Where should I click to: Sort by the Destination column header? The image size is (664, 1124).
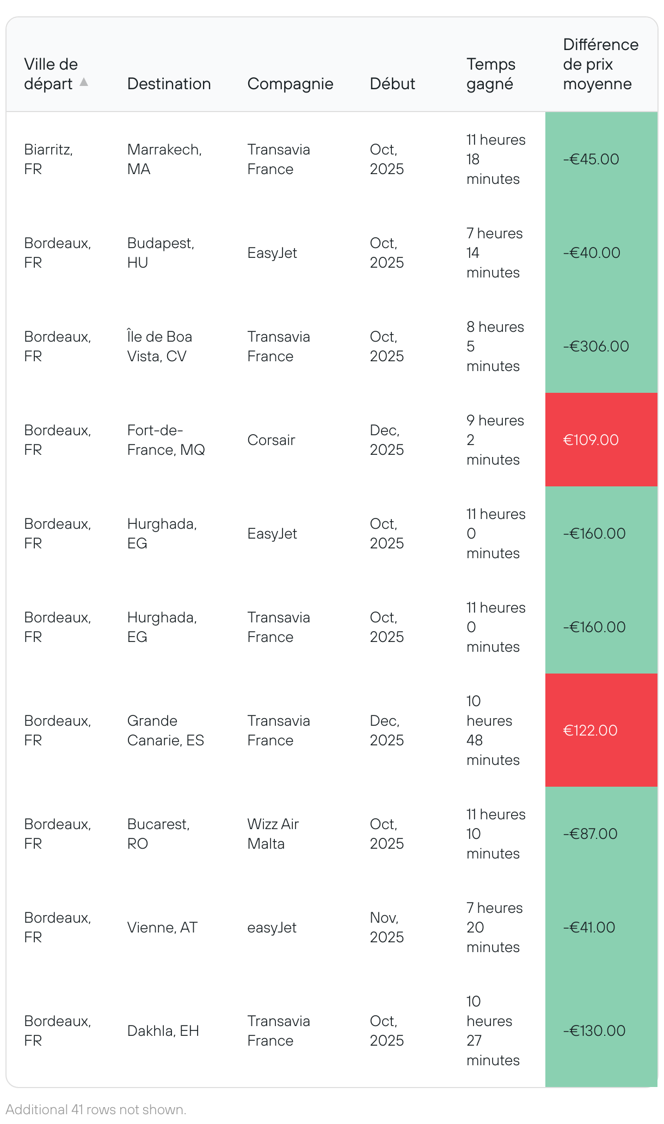169,84
